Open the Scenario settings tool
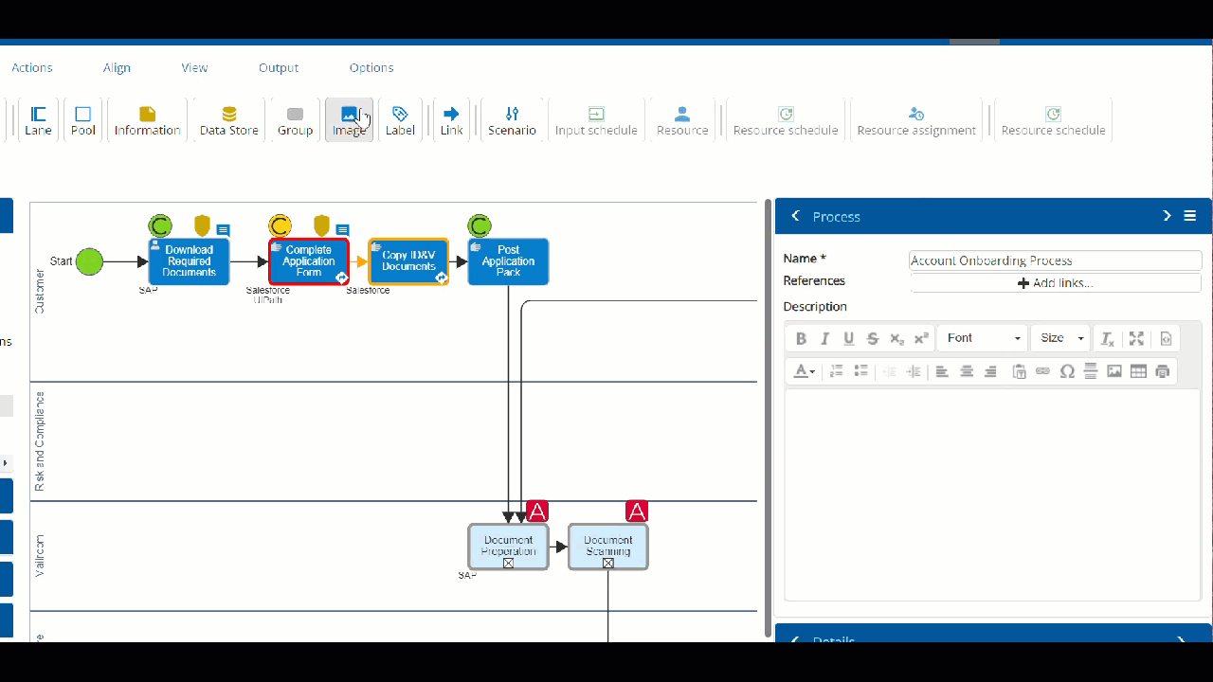This screenshot has width=1213, height=682. 512,120
